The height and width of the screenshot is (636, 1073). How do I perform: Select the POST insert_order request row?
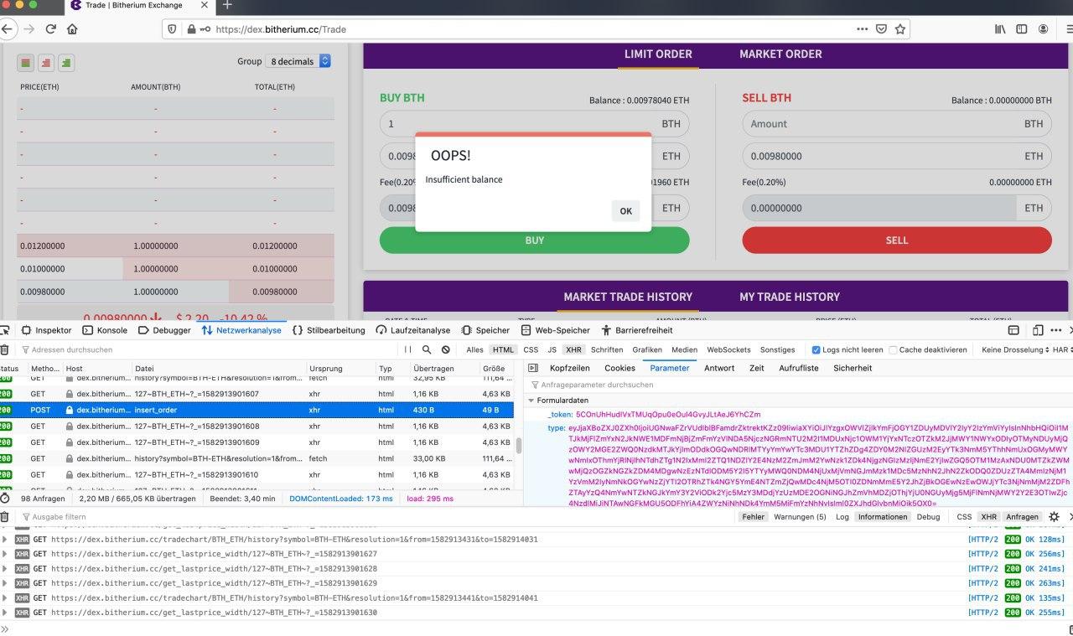pyautogui.click(x=257, y=410)
